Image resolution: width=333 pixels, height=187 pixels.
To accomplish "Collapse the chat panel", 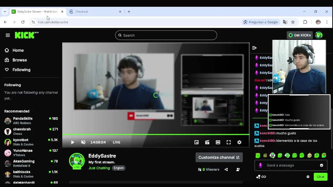I will pyautogui.click(x=254, y=48).
